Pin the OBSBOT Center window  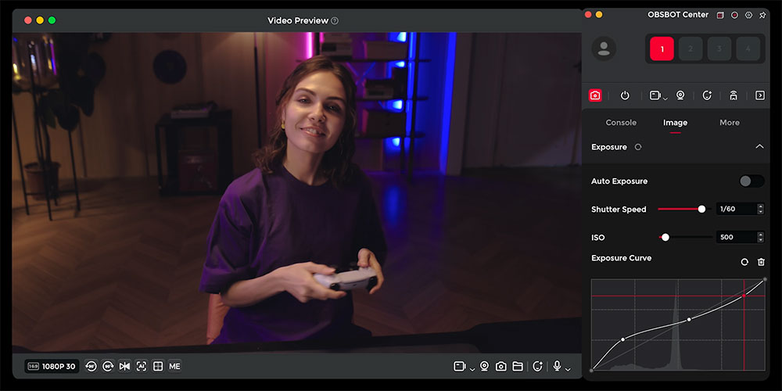click(x=762, y=15)
